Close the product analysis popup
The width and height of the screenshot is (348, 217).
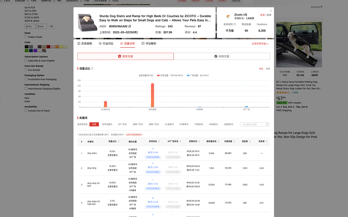point(271,11)
